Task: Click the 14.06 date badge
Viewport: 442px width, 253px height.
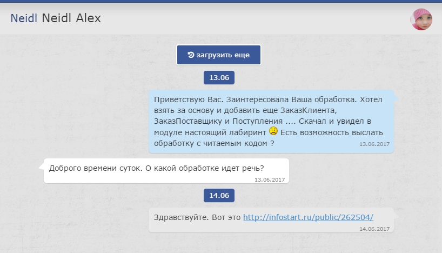Action: pos(219,196)
